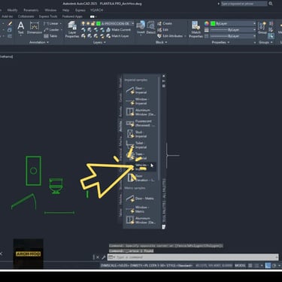Open the Express menu
Viewport: 282px width, 282px height.
(x=80, y=11)
